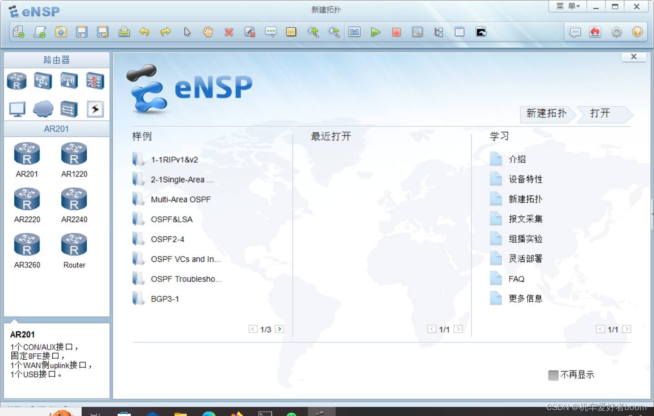
Task: Click the red delete X icon
Action: point(229,32)
